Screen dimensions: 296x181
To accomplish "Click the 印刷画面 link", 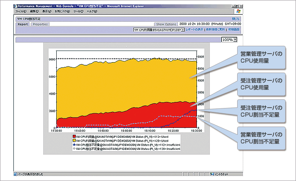I will point(234,29).
